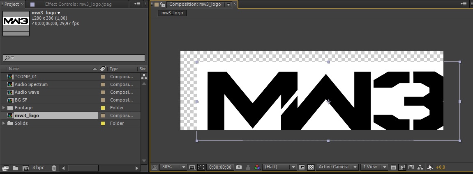Expand the Solids folder
473x174 pixels.
point(3,123)
